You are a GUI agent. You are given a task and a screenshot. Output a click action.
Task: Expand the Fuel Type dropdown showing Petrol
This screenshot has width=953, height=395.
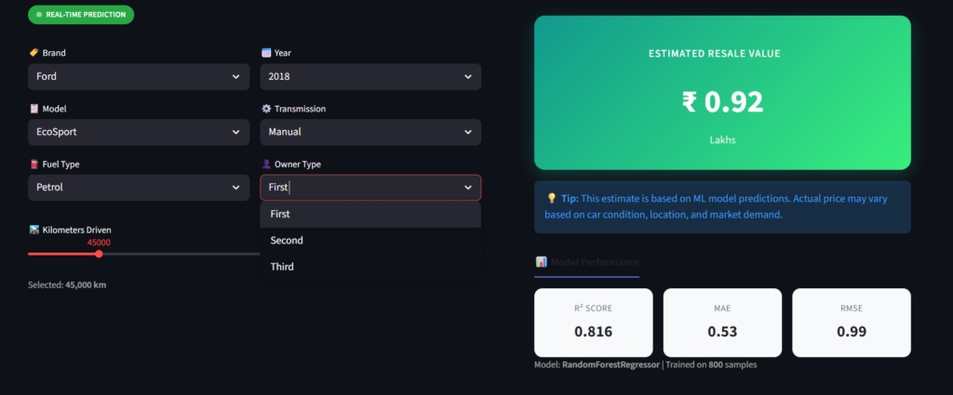pyautogui.click(x=139, y=188)
